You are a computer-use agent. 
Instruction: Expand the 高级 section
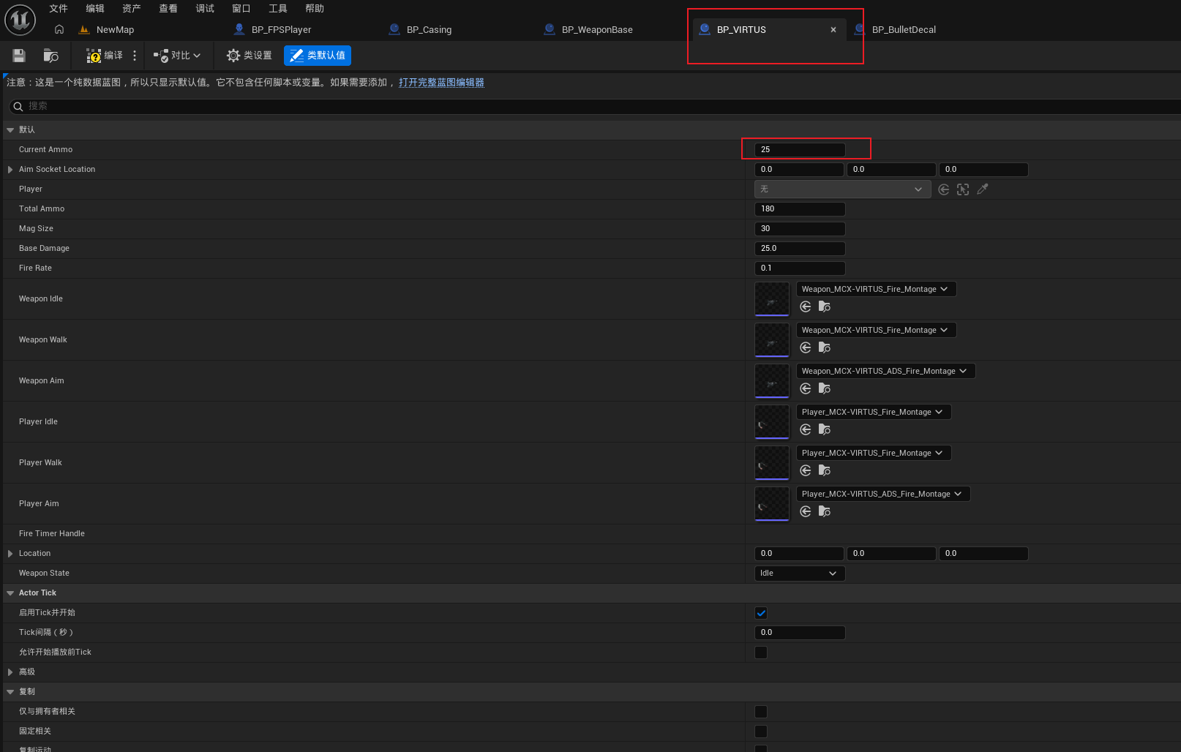[x=10, y=672]
